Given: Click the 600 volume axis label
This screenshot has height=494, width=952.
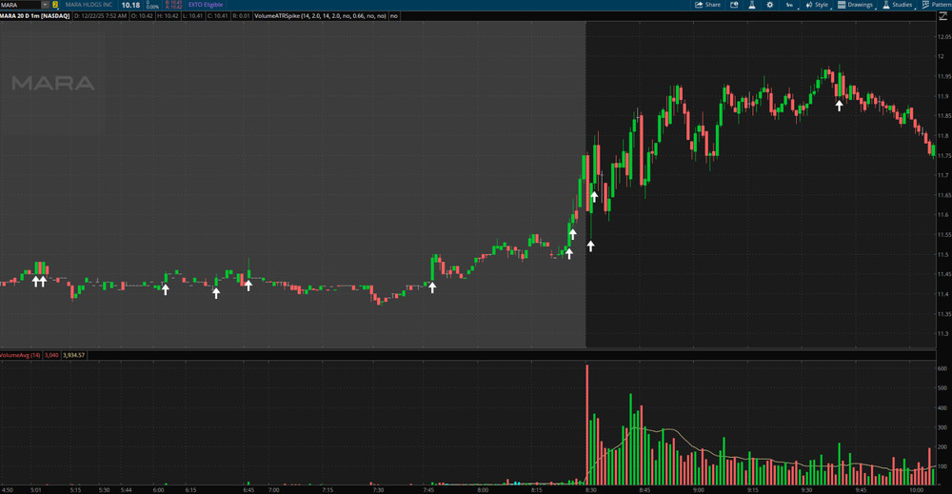Looking at the screenshot, I should [x=942, y=368].
